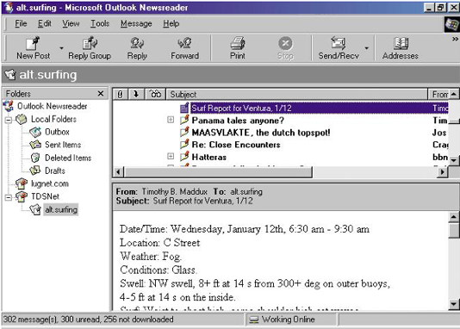This screenshot has width=460, height=329.
Task: Close the Folders pane
Action: [x=101, y=94]
